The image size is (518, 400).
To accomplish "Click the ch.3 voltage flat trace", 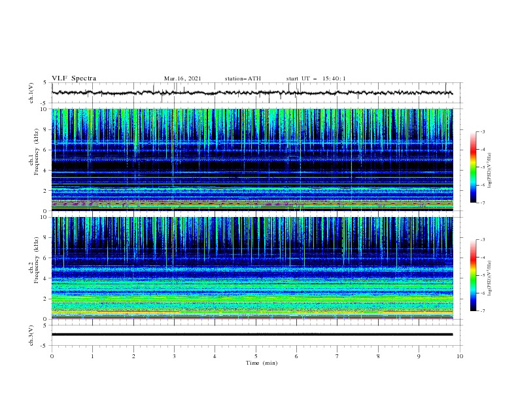I will tap(252, 335).
